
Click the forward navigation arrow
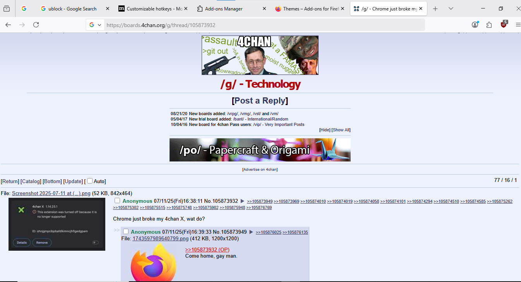(22, 25)
